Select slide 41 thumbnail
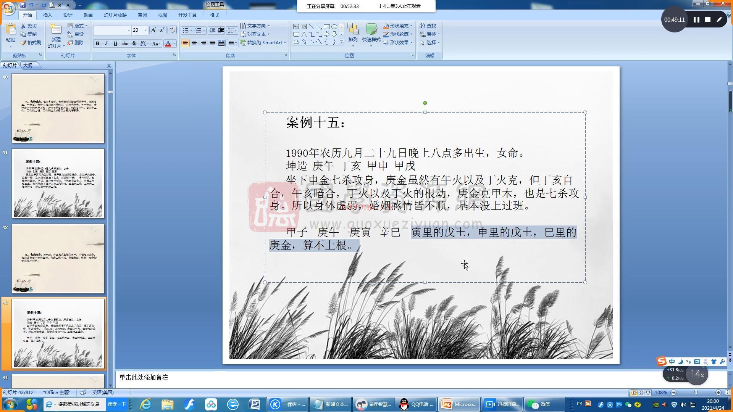 pos(58,183)
